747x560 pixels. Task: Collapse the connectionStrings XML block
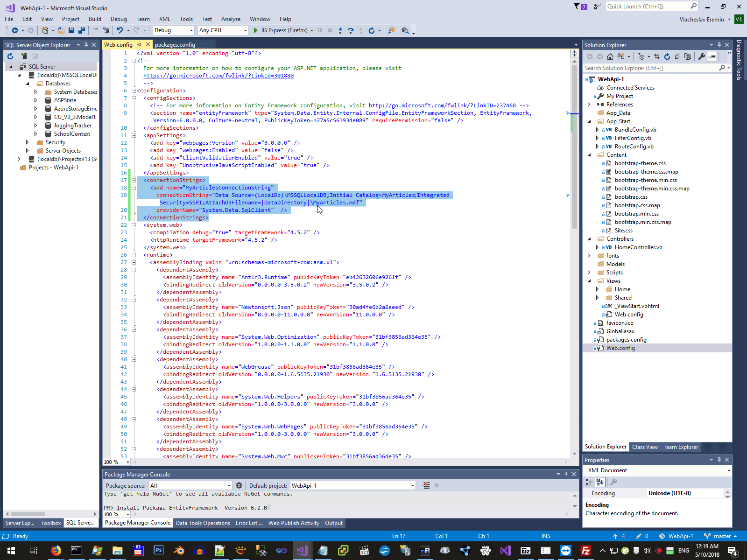pos(134,180)
